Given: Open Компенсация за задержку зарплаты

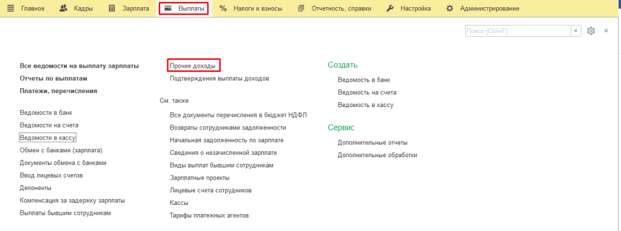Looking at the screenshot, I should click(x=73, y=200).
